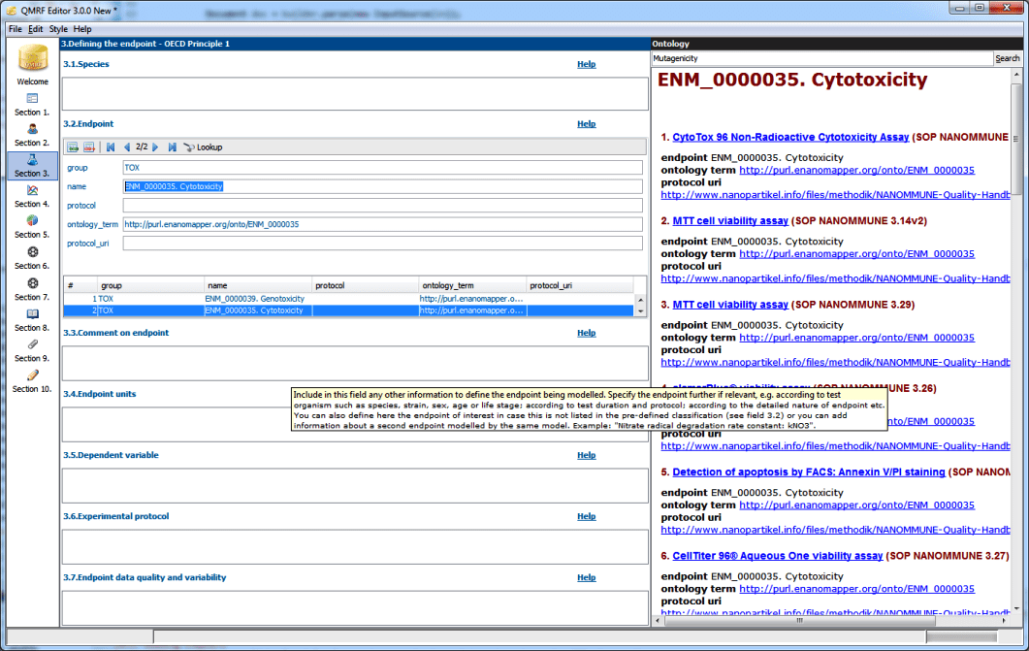Open CellTiter 96 Aqueous One viability assay link
The height and width of the screenshot is (651, 1029).
777,556
